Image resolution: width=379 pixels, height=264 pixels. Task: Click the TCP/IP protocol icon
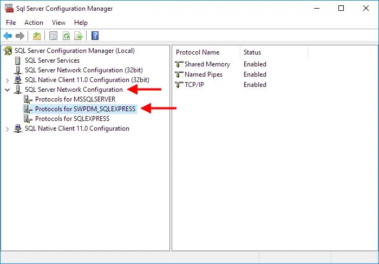coord(179,85)
